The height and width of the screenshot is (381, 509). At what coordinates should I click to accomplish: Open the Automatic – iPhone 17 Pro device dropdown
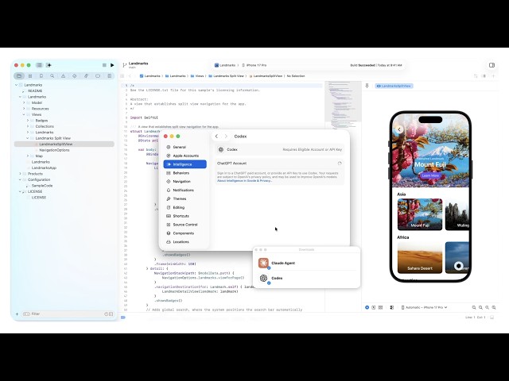[x=424, y=307]
